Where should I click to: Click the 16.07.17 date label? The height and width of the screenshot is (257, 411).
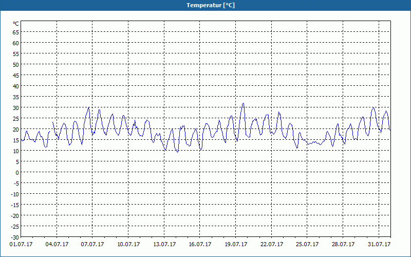click(200, 244)
